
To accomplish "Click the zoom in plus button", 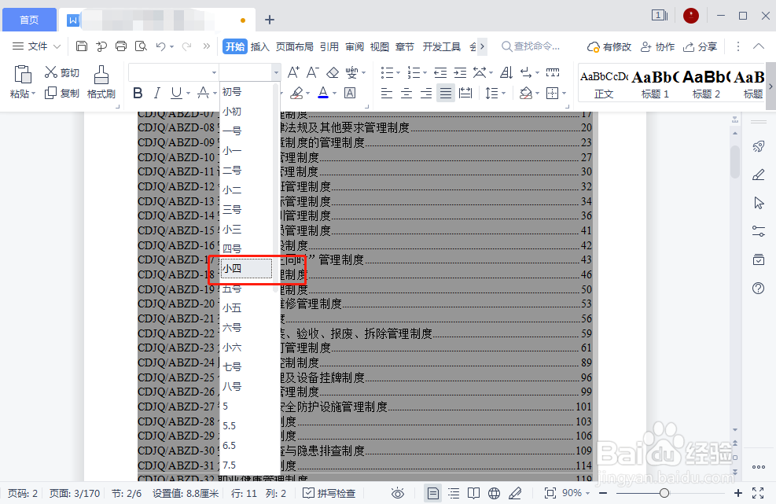I will click(x=738, y=493).
